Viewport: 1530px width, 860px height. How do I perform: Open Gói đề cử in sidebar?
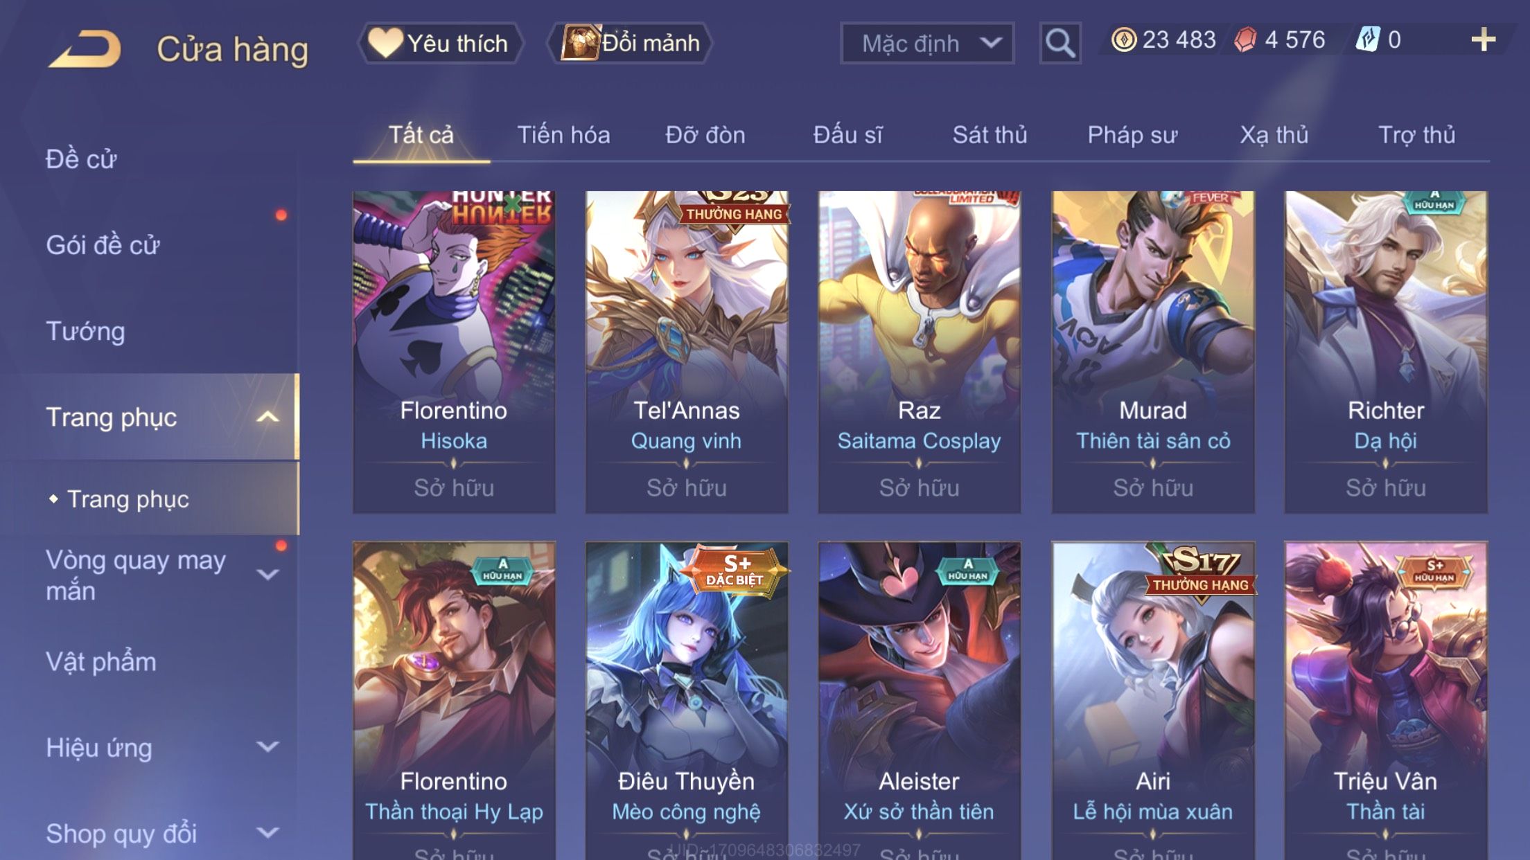(x=103, y=245)
